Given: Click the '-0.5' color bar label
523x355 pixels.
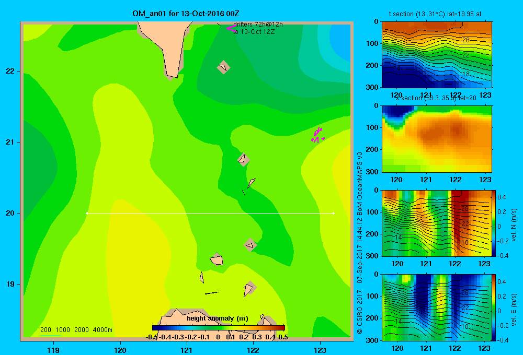Looking at the screenshot, I should [152, 337].
